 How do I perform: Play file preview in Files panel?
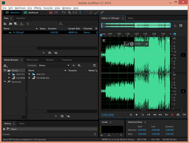44,53
